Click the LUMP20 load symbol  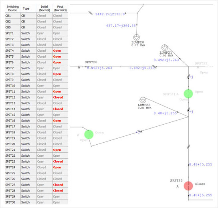(x=137, y=37)
